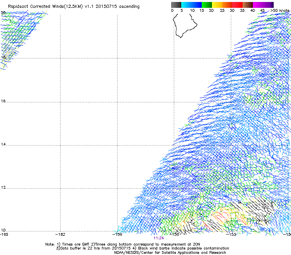The image size is (291, 255).
Task: Click the -165 longitude axis label
Action: 4,235
